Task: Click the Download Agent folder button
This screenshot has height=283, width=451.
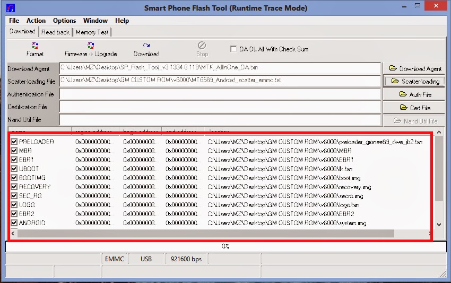Action: click(x=415, y=69)
